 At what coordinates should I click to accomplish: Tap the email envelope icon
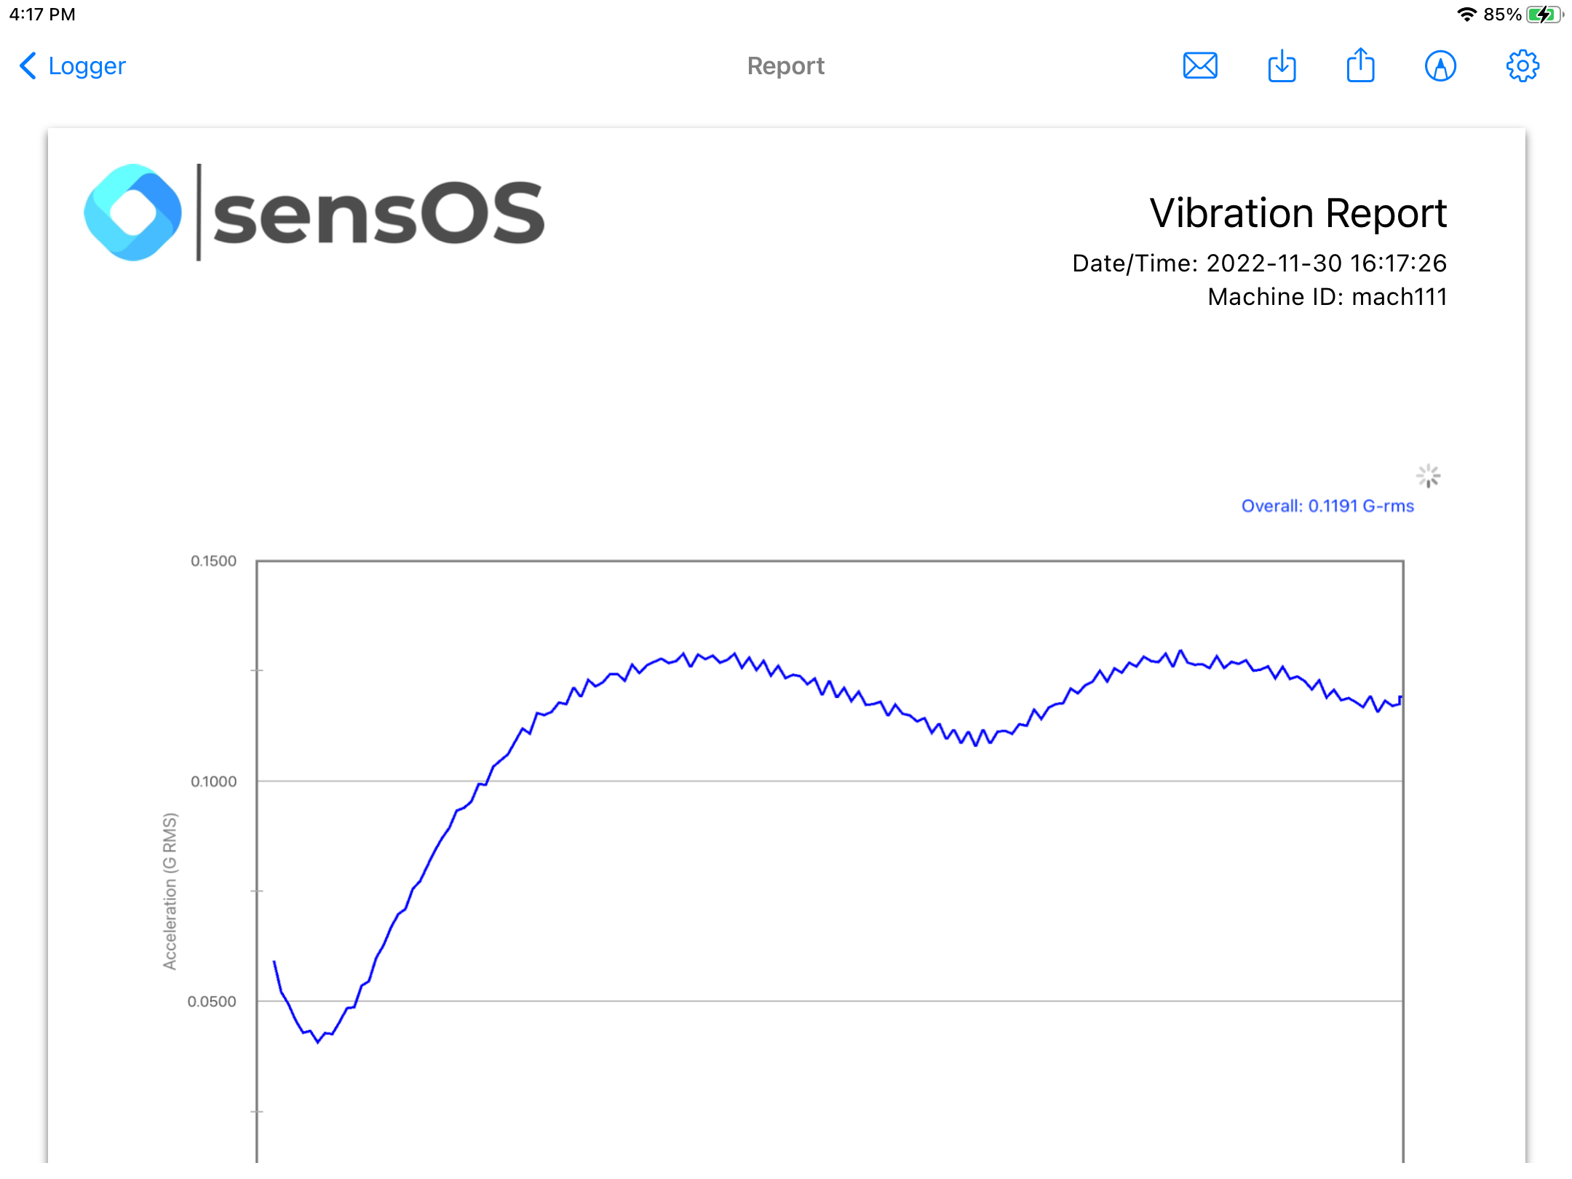coord(1200,65)
